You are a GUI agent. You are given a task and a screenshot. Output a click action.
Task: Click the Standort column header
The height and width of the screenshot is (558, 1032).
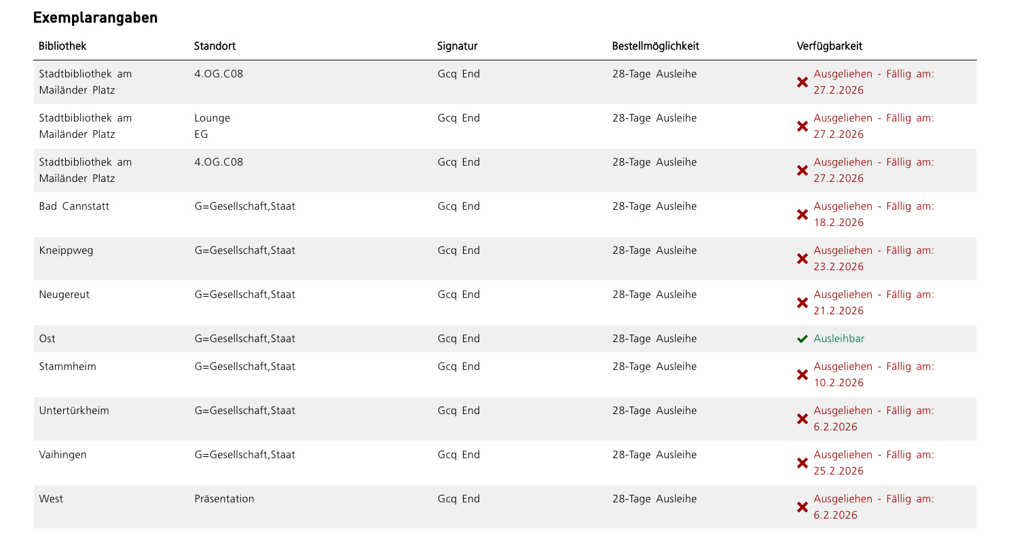pyautogui.click(x=215, y=46)
